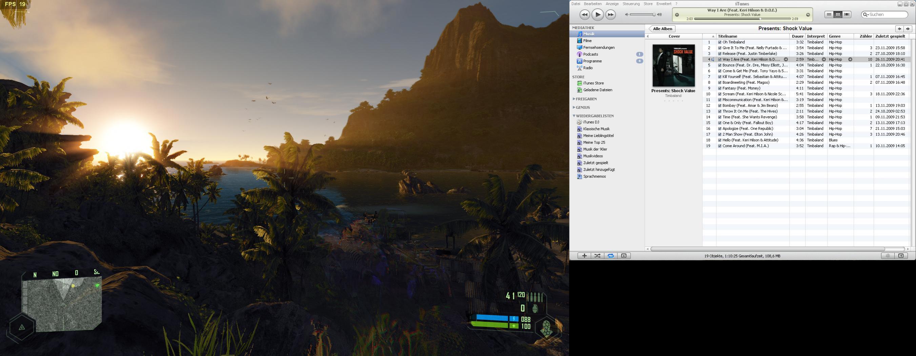
Task: Expand the FREIGABEN sidebar section
Action: pyautogui.click(x=574, y=99)
